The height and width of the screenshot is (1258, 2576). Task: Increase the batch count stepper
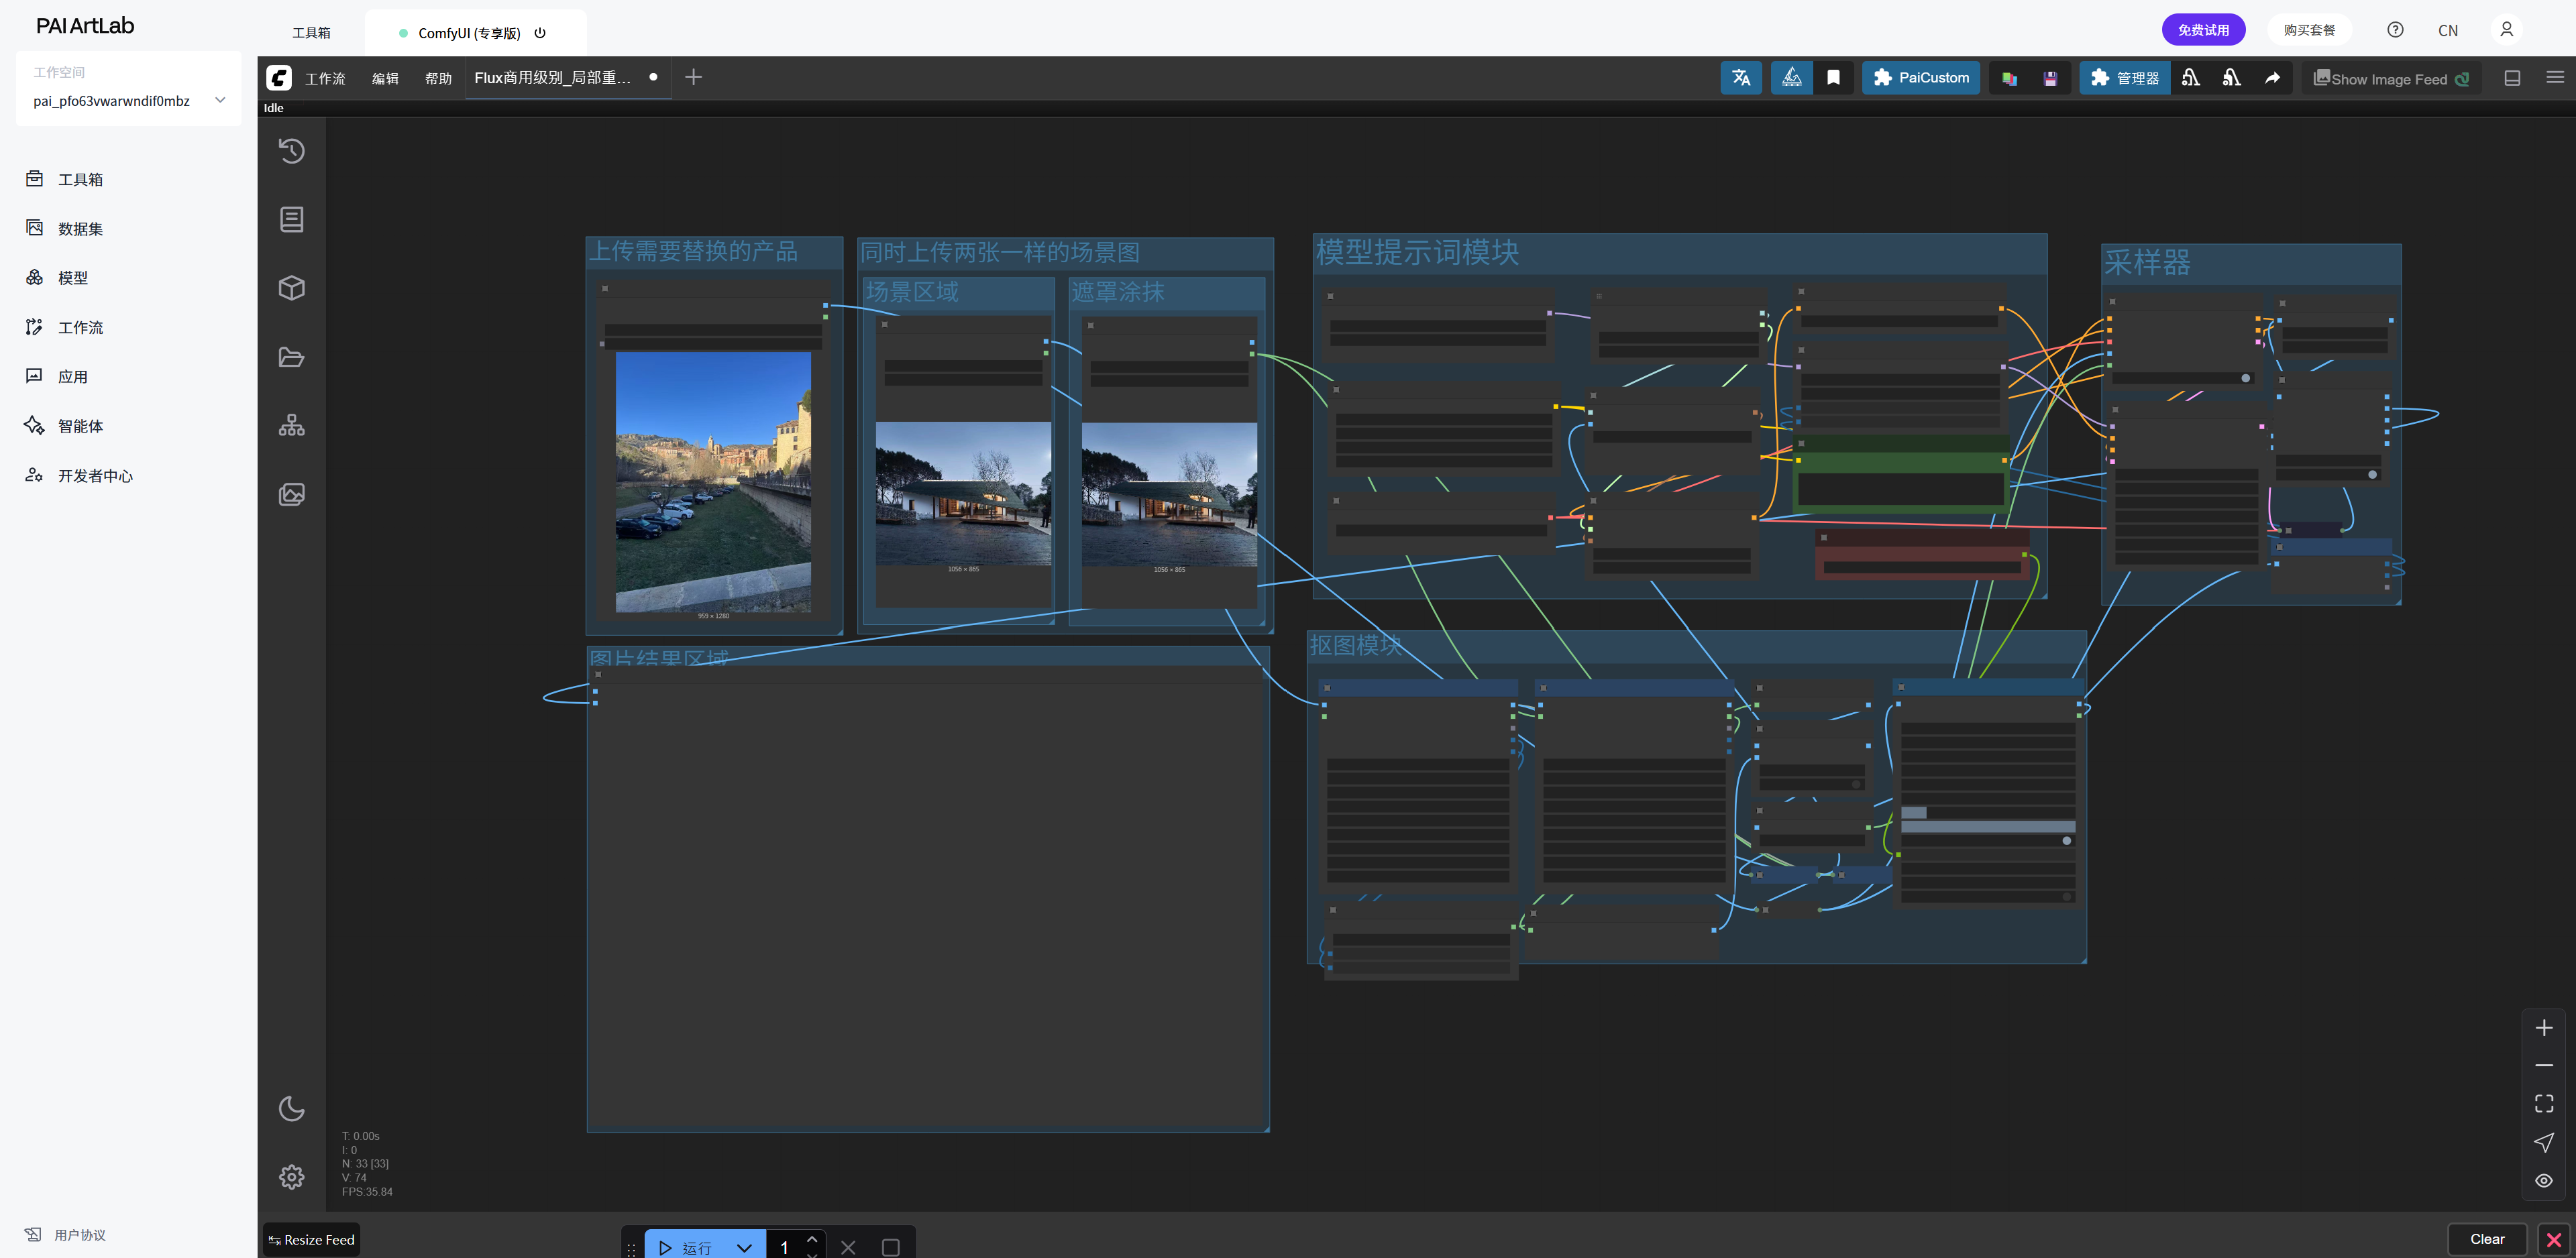pyautogui.click(x=812, y=1239)
